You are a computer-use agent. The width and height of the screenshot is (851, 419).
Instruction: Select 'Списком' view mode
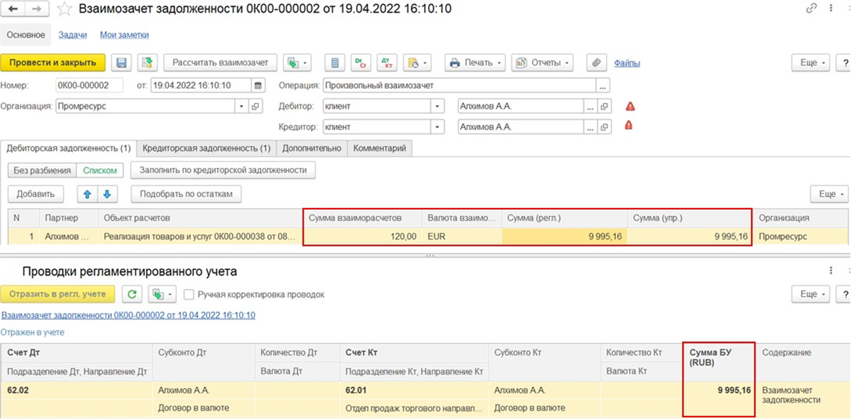[100, 170]
